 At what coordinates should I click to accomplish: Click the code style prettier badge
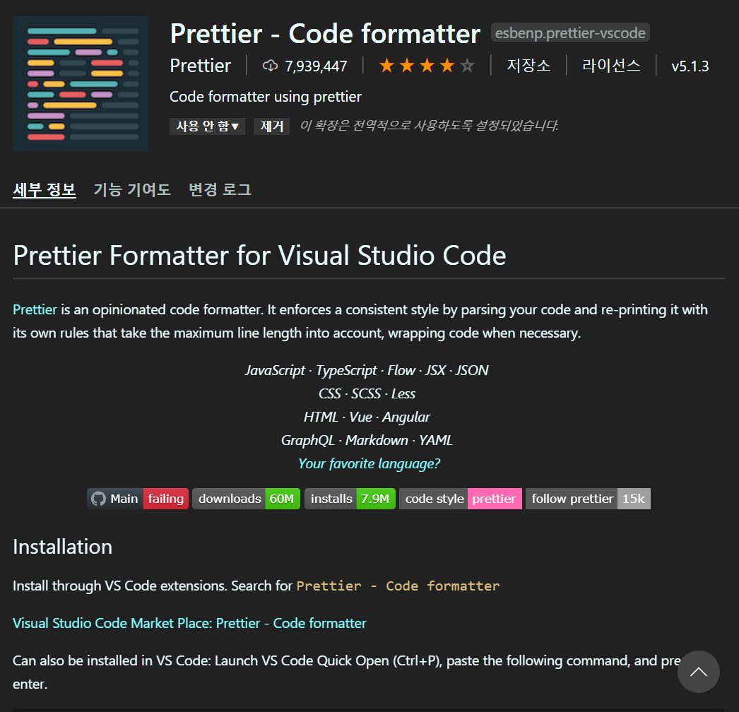point(461,499)
